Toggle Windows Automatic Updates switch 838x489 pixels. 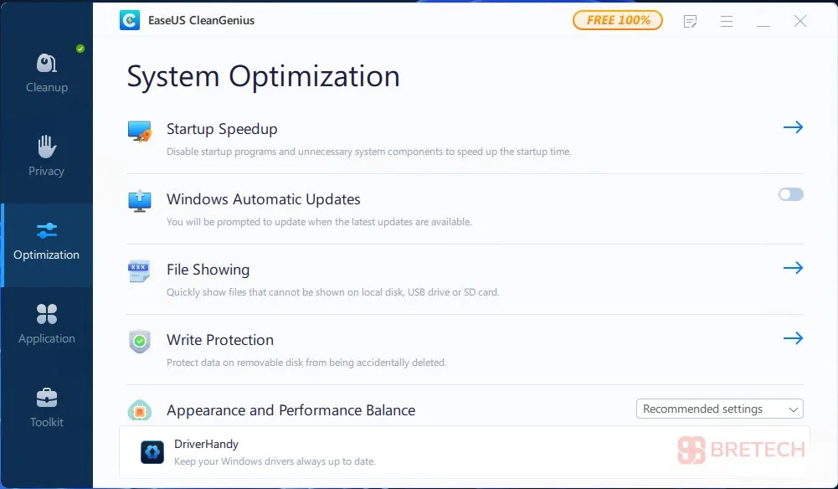point(790,194)
